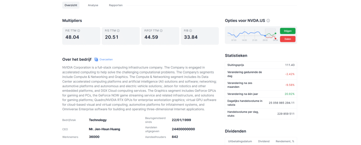Viewport: 361px width, 145px height.
Task: Open the NVDA options price chart
Action: point(252,35)
